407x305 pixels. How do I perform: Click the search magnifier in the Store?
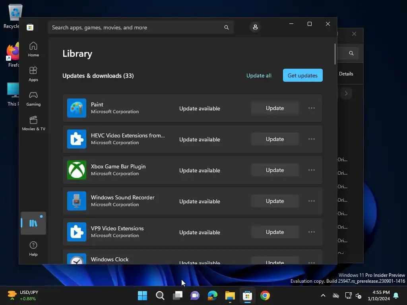pos(226,27)
